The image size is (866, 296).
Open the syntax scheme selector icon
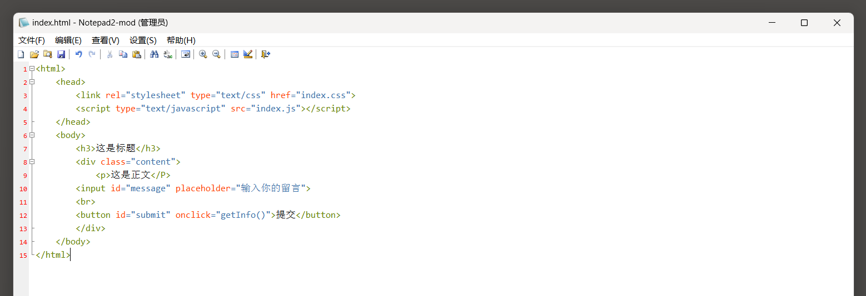coord(235,54)
